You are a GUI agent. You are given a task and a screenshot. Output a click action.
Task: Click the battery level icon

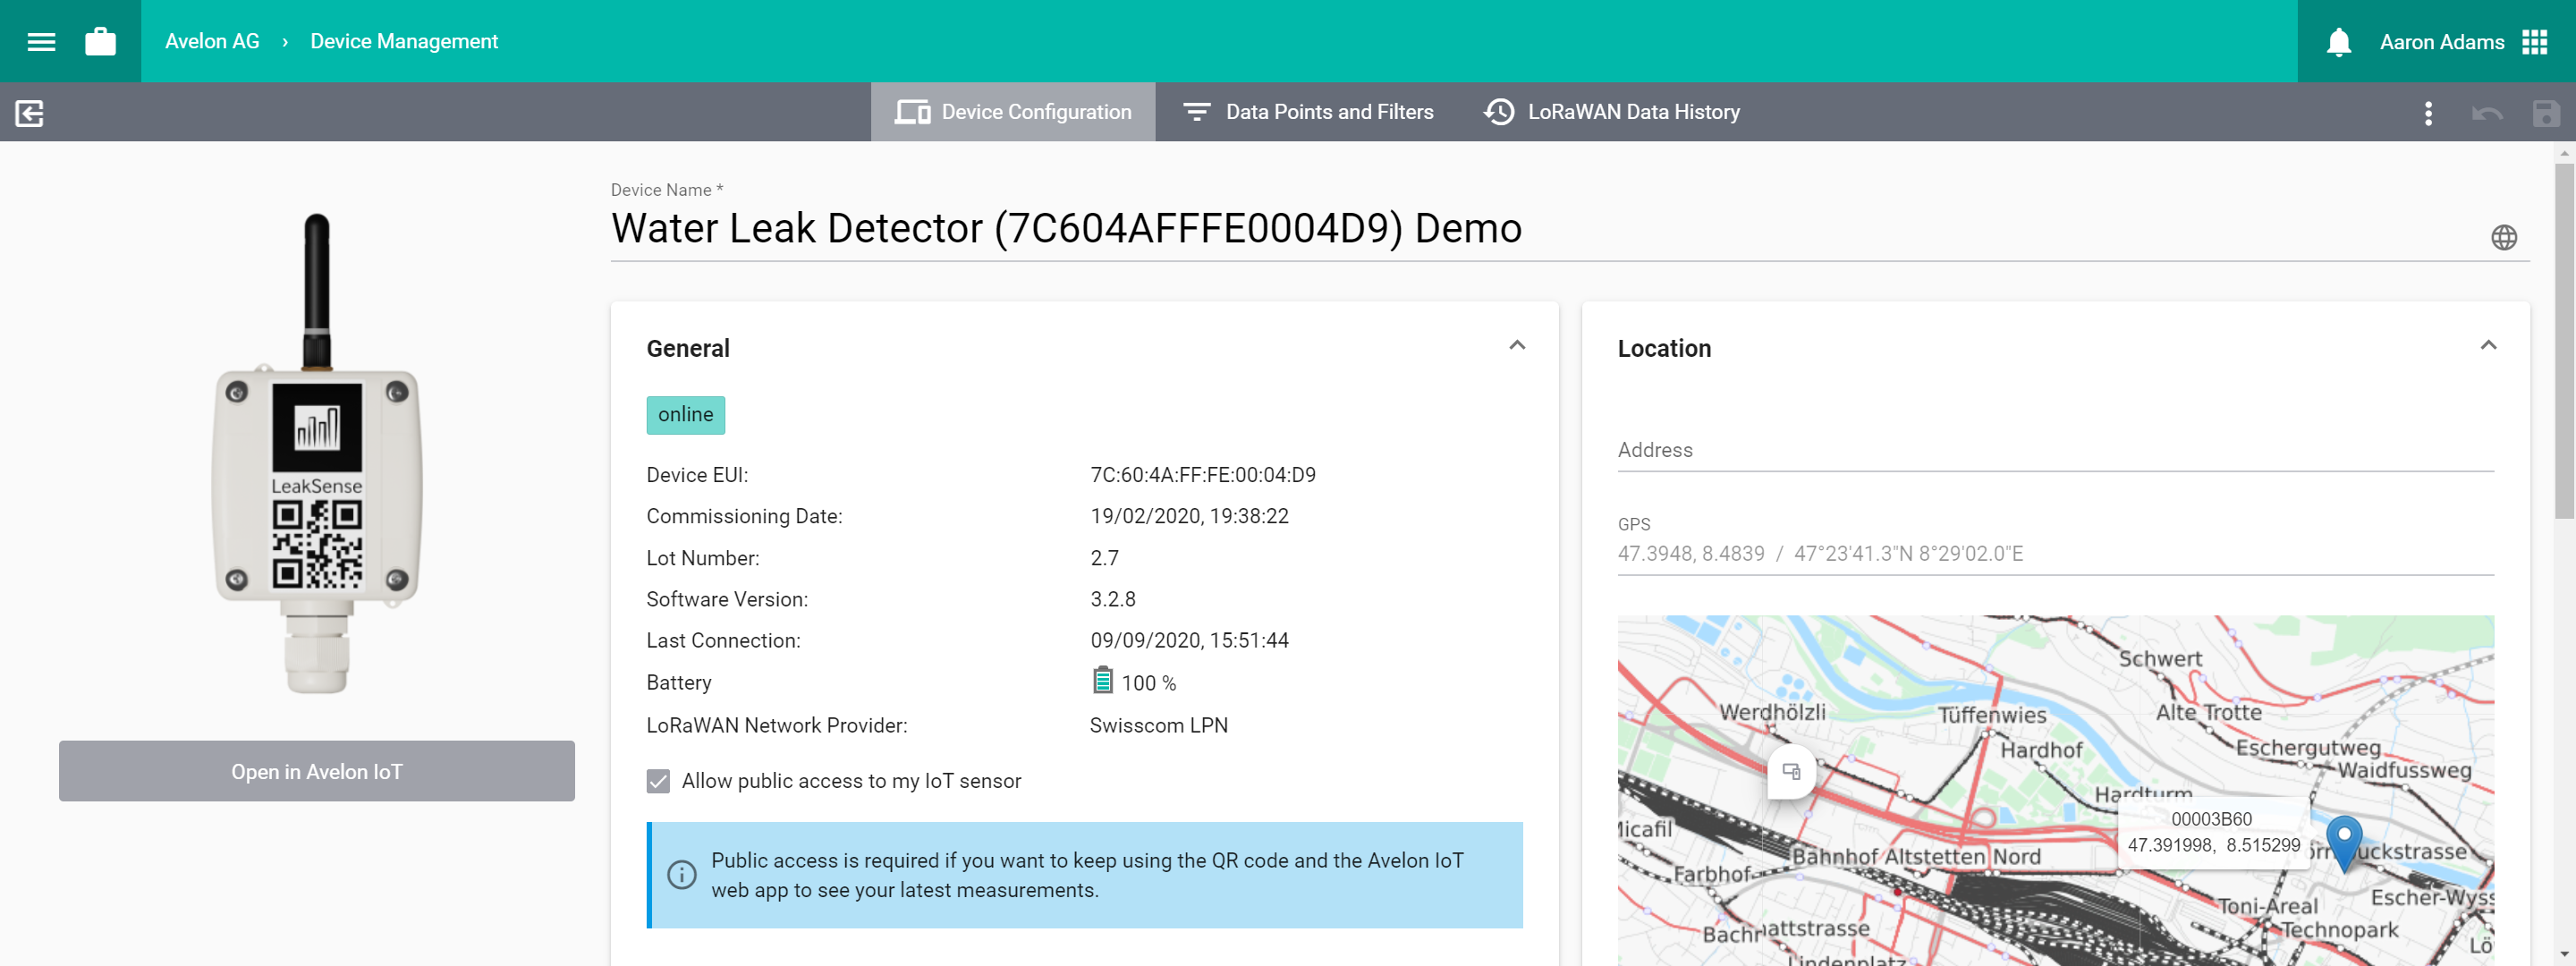1102,680
